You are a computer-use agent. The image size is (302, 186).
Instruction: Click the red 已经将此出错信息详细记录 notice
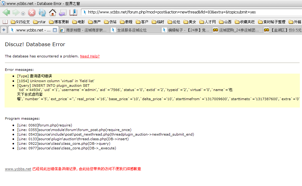[x=87, y=169]
